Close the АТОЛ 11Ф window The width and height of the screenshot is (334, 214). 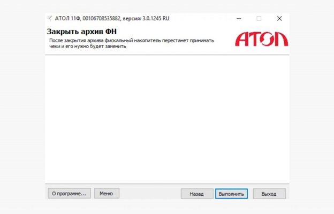pos(279,19)
